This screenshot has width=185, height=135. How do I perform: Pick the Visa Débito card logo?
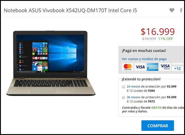[165, 67]
